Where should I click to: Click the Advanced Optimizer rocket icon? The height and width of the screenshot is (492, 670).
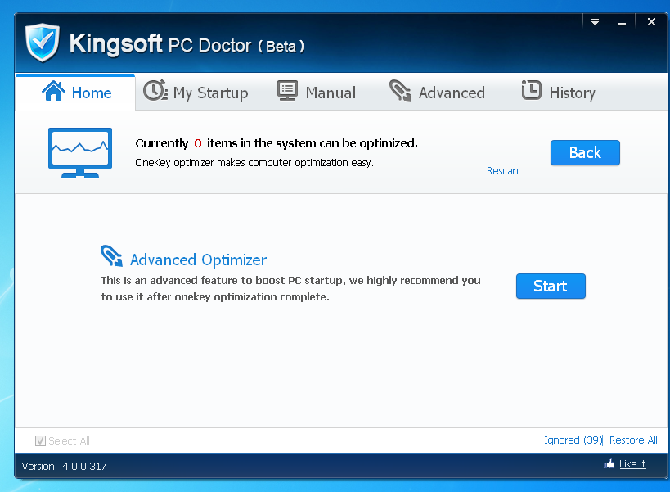tap(111, 255)
